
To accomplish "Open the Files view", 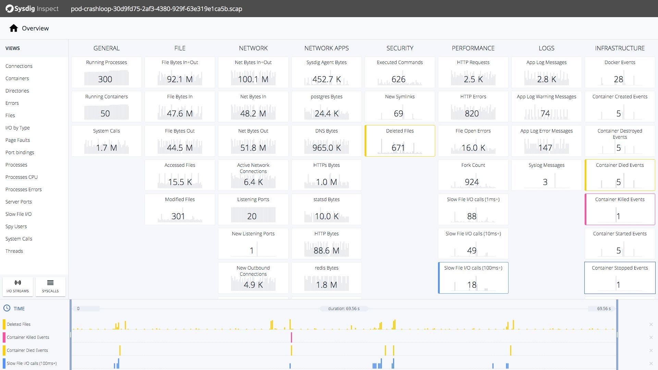I will (x=10, y=115).
